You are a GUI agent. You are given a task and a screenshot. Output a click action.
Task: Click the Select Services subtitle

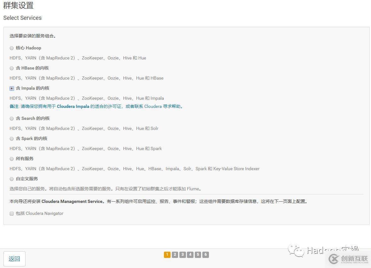[x=22, y=18]
